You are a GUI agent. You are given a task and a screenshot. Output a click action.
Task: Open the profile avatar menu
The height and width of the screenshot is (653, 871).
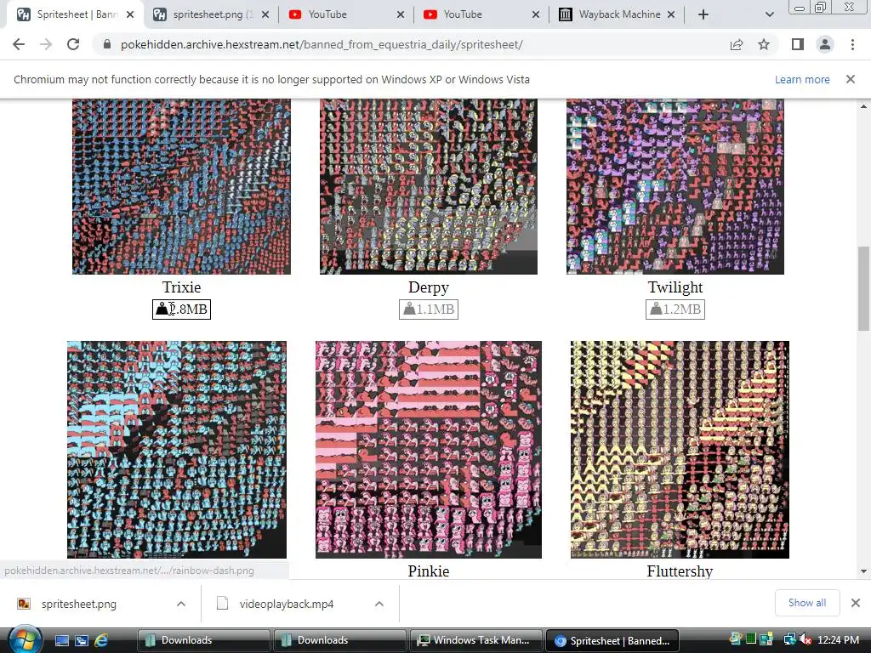coord(825,44)
